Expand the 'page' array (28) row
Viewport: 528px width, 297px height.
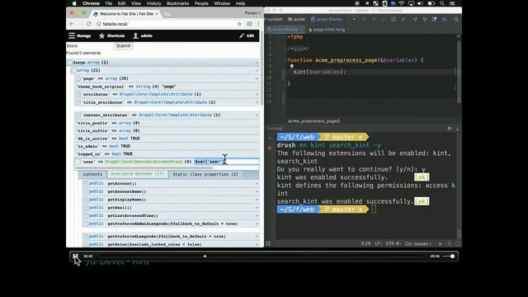click(78, 78)
